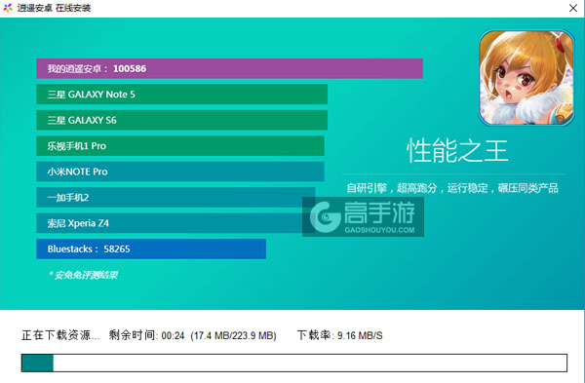Click the anime girl game icon
The height and width of the screenshot is (383, 585).
526,78
